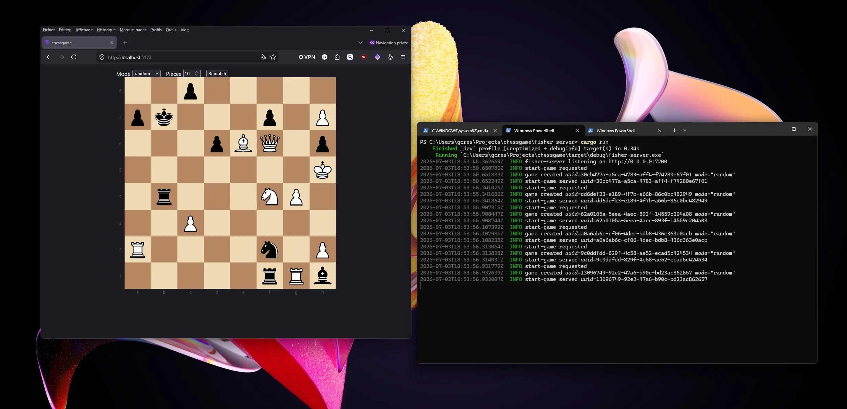This screenshot has width=847, height=409.
Task: Open the Aide menu
Action: 185,30
